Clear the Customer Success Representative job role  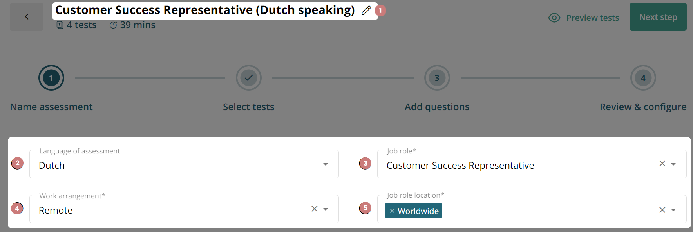coord(662,164)
